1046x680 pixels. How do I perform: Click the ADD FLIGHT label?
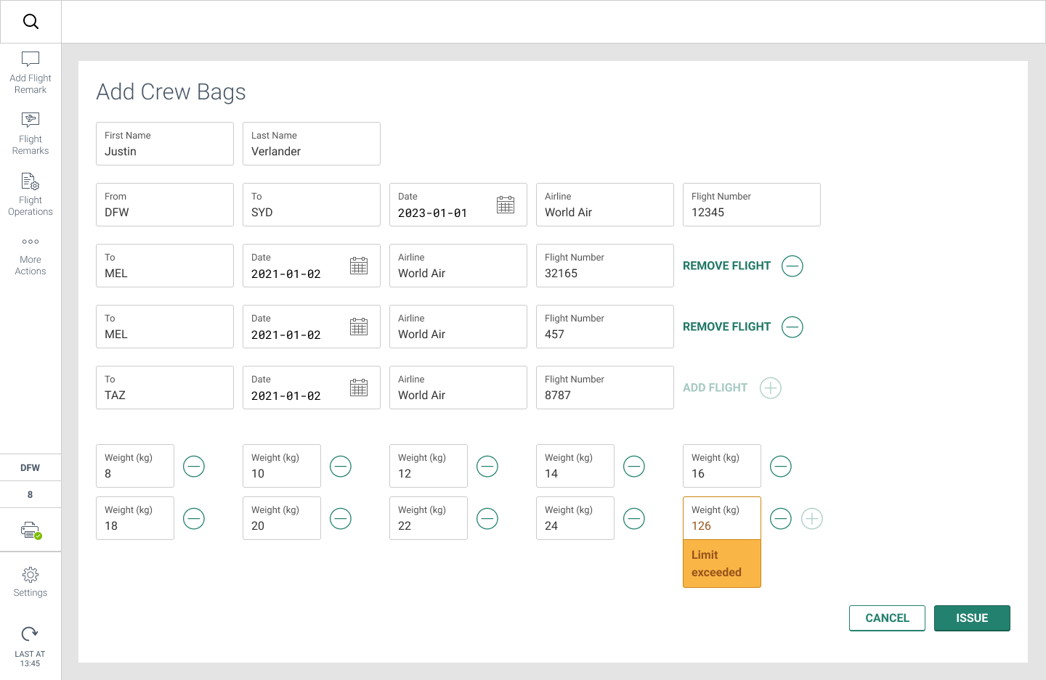point(715,388)
